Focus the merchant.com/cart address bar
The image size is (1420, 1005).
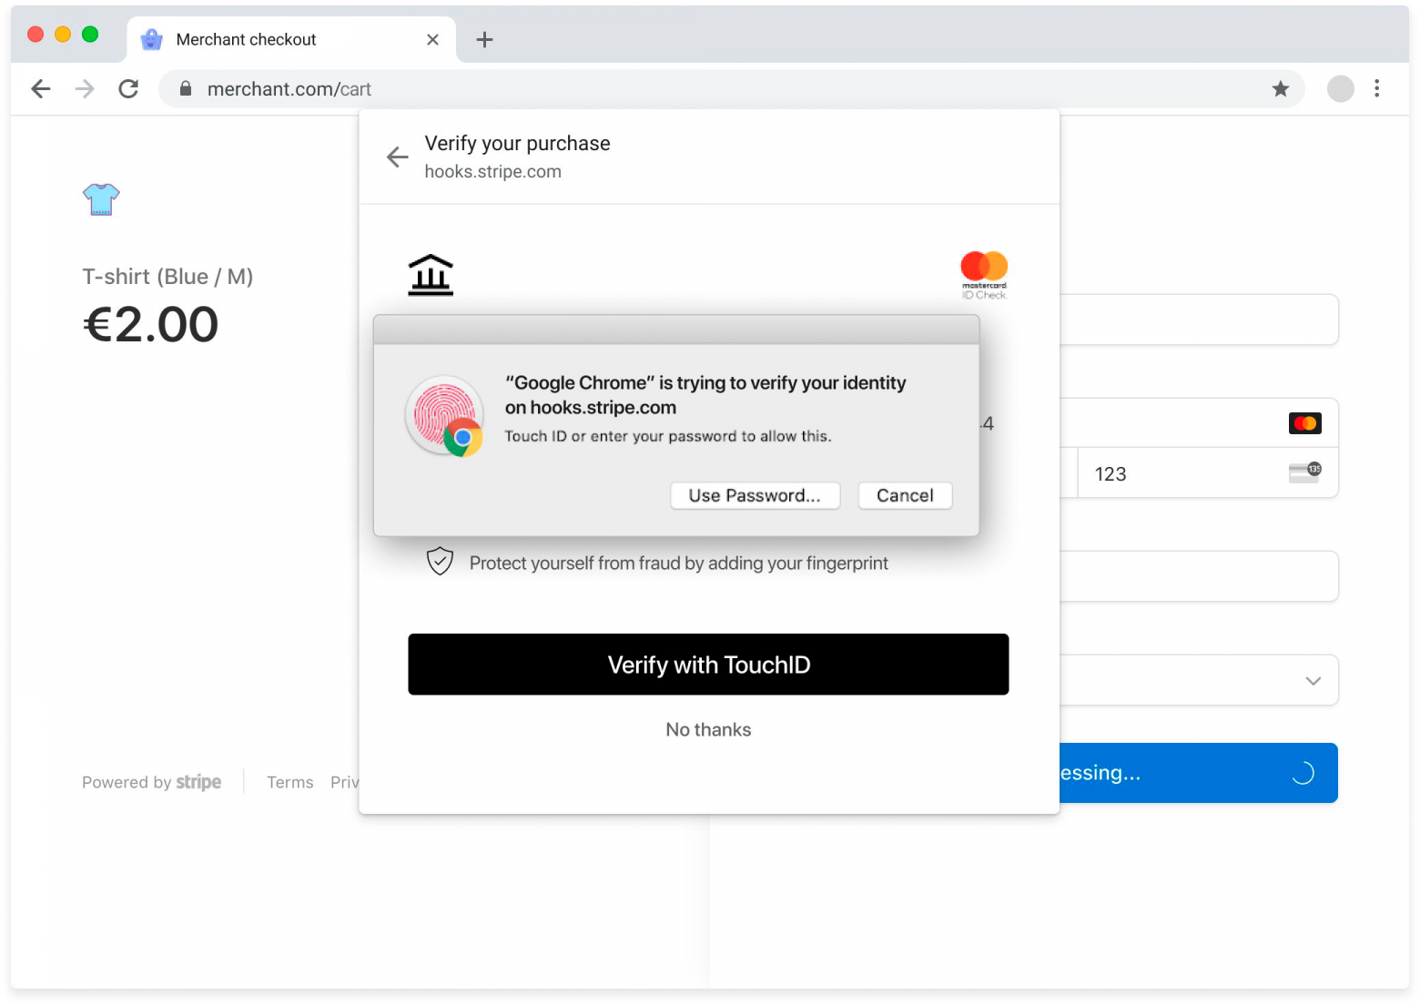tap(731, 88)
